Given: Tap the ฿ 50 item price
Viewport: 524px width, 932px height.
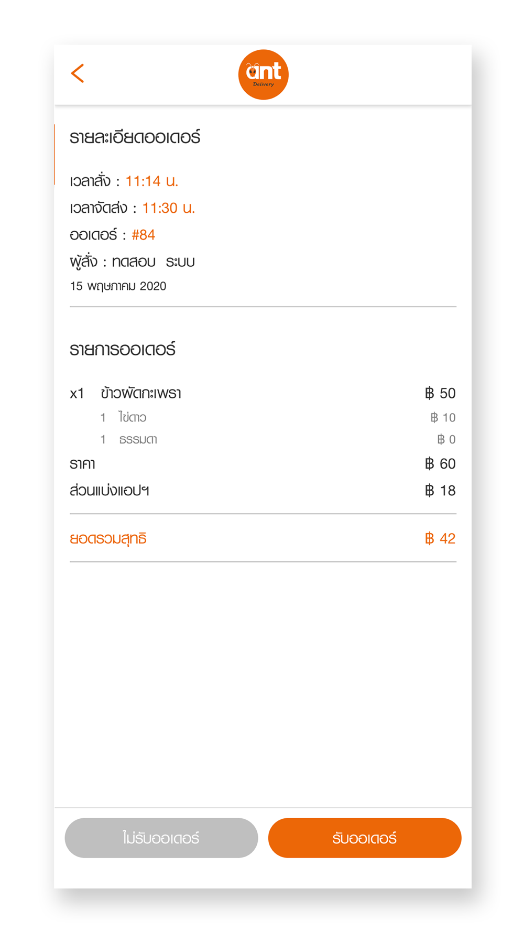Looking at the screenshot, I should [x=440, y=393].
